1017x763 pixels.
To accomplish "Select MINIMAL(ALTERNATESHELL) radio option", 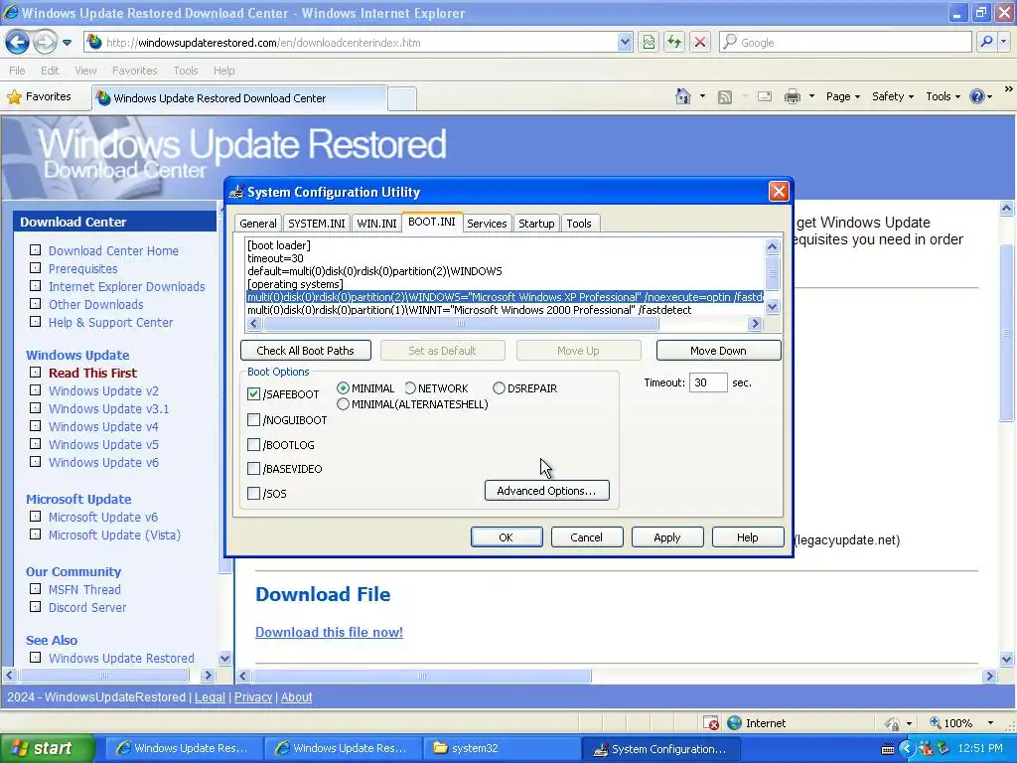I will pyautogui.click(x=343, y=404).
